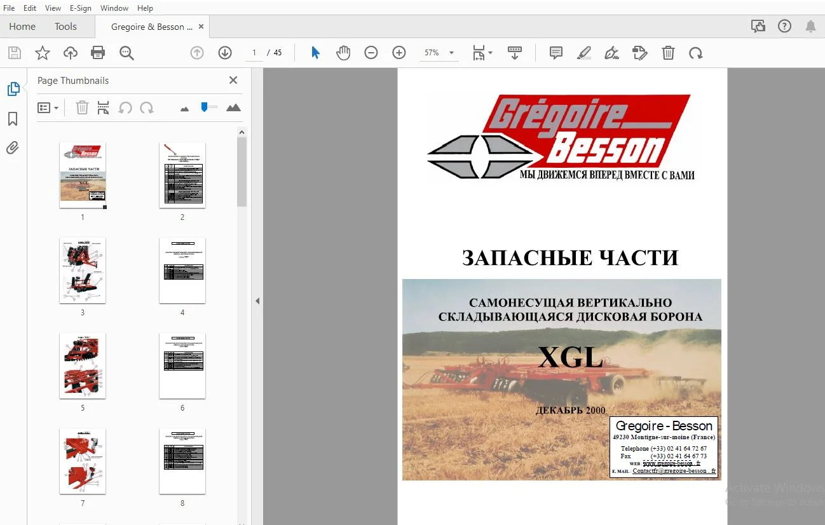Image resolution: width=825 pixels, height=525 pixels.
Task: Open the notifications bell
Action: [x=810, y=27]
